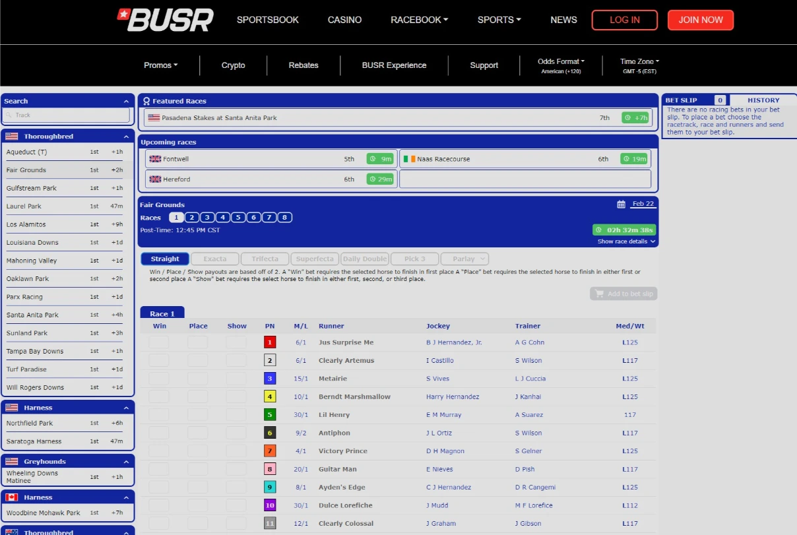Image resolution: width=797 pixels, height=535 pixels.
Task: Click the calendar icon beside Feb 22
Action: tap(621, 204)
